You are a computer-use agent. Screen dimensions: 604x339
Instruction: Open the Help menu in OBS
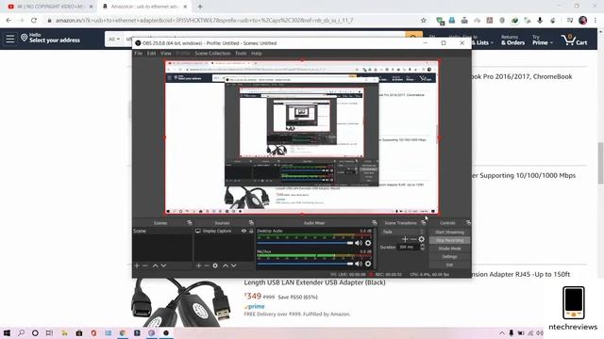(257, 54)
